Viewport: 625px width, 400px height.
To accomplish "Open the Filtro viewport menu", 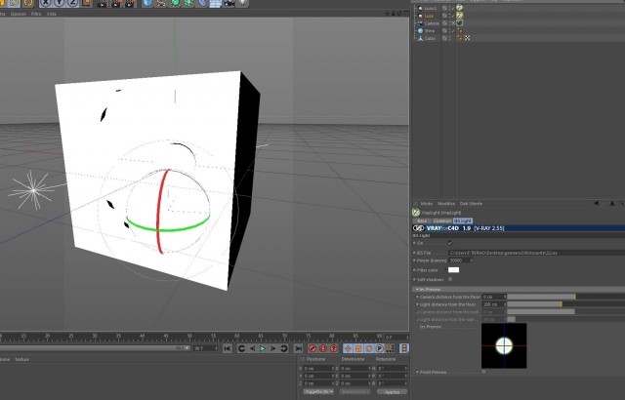I will coord(36,14).
